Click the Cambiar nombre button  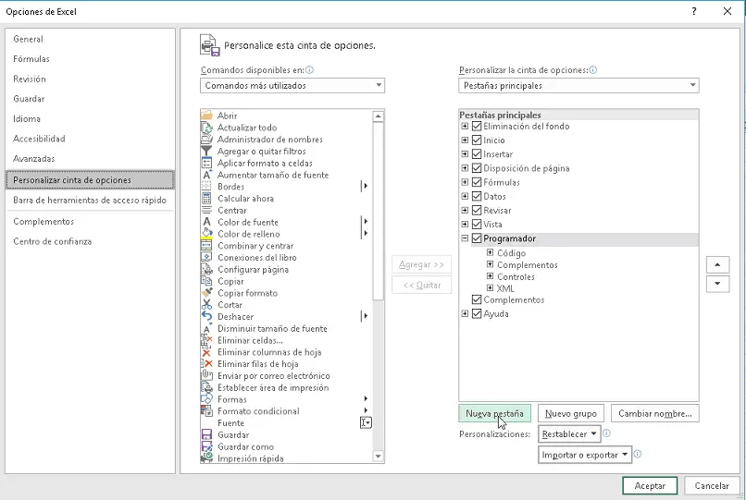pyautogui.click(x=655, y=413)
